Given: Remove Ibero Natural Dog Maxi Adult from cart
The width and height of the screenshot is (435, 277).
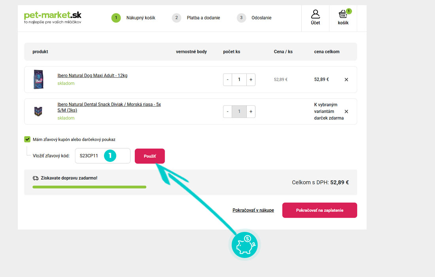Looking at the screenshot, I should coord(346,80).
